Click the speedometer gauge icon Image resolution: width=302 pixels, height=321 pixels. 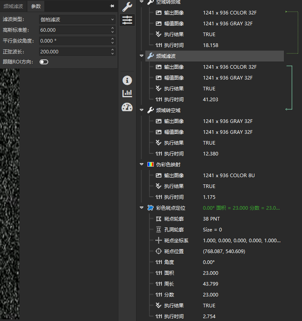pos(127,107)
